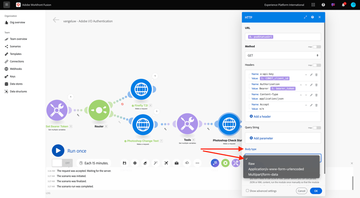Image resolution: width=360 pixels, height=198 pixels.
Task: Move the x-api-key header down
Action: (x=306, y=75)
